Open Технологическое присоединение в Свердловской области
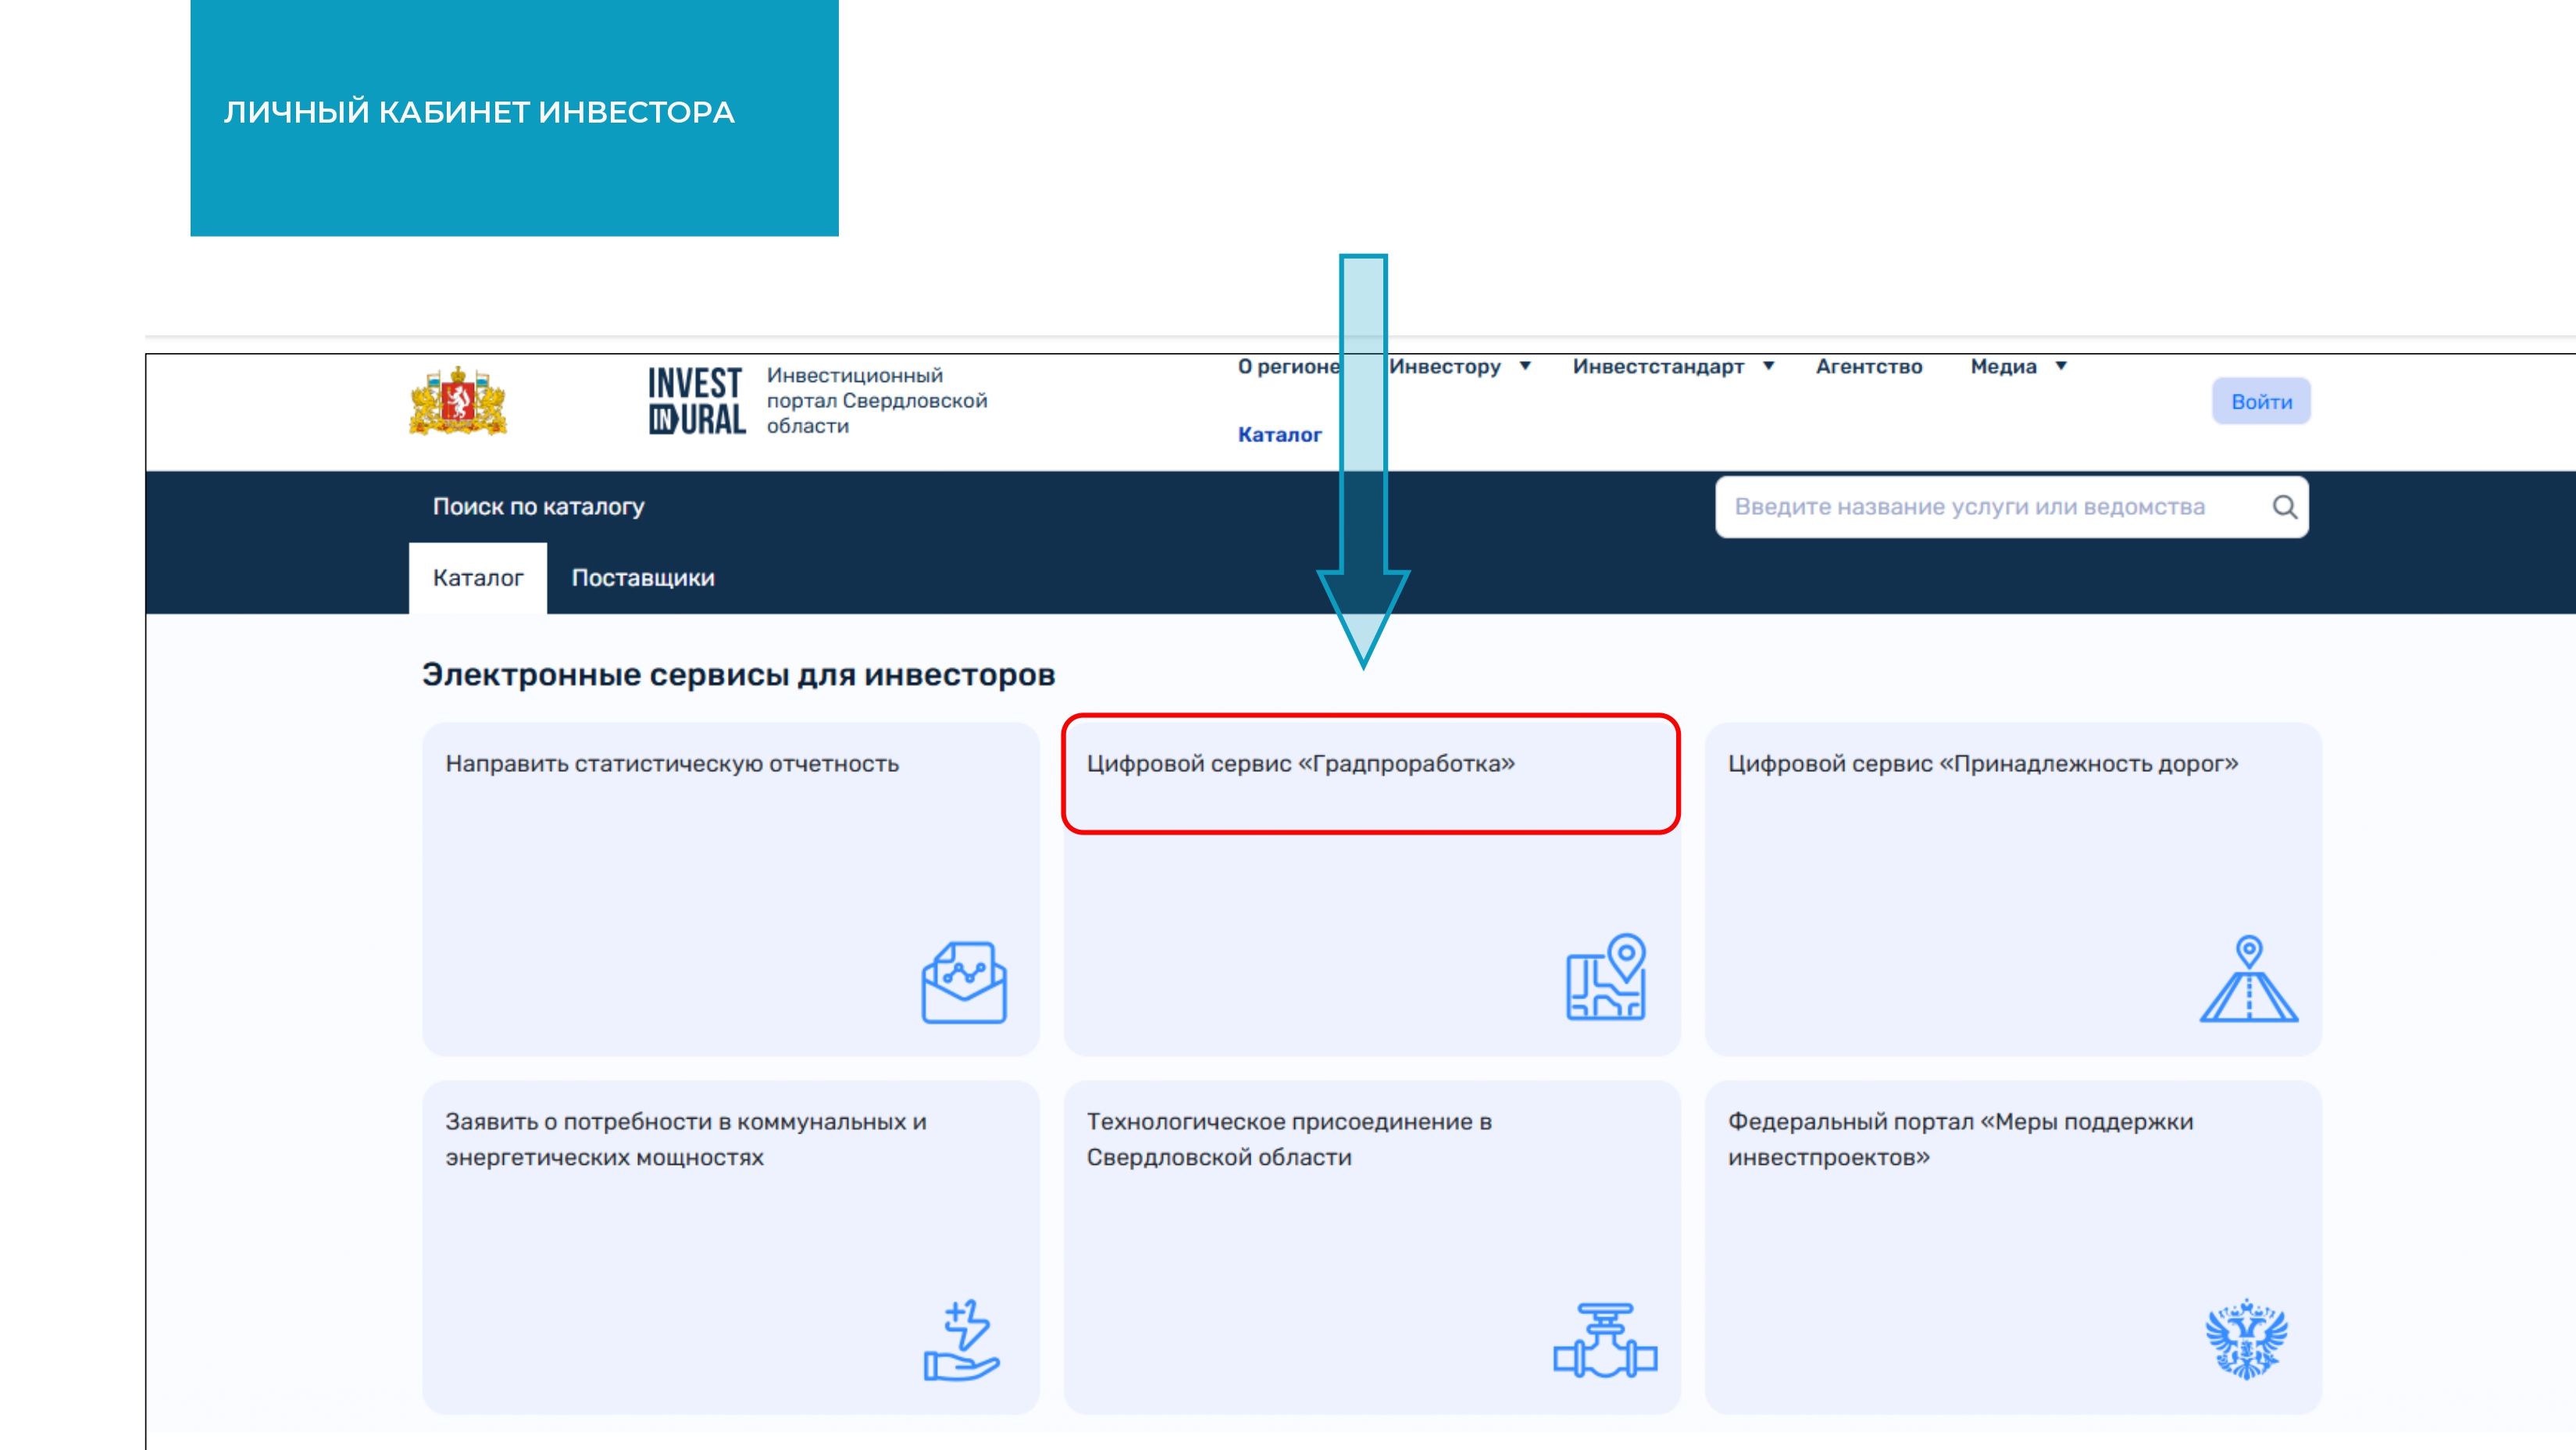The height and width of the screenshot is (1450, 2576). 1288,1139
